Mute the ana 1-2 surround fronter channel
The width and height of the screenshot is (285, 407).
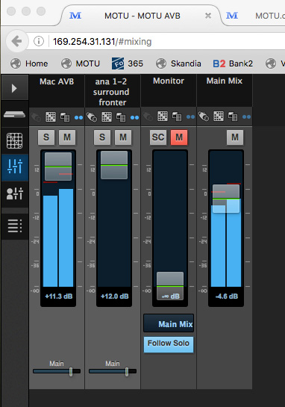click(123, 137)
